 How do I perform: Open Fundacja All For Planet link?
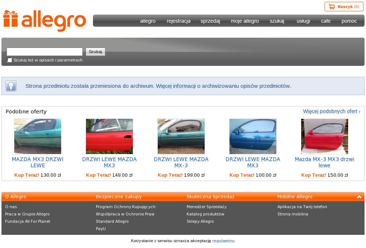(x=27, y=221)
